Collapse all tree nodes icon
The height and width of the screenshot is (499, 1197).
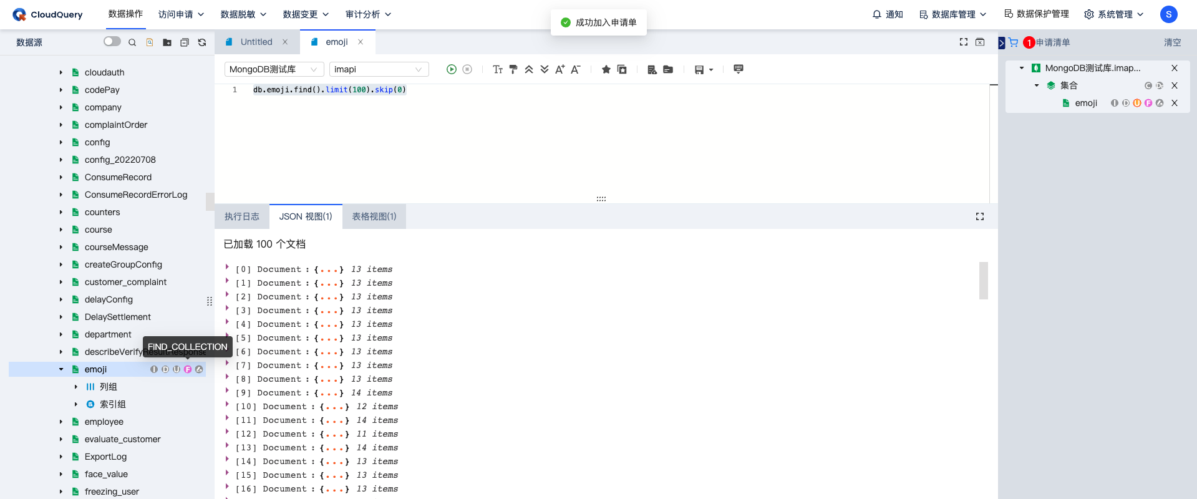click(185, 42)
